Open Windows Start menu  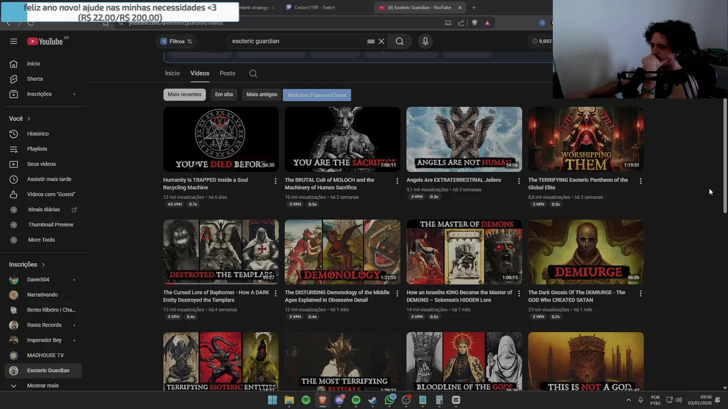(x=272, y=400)
